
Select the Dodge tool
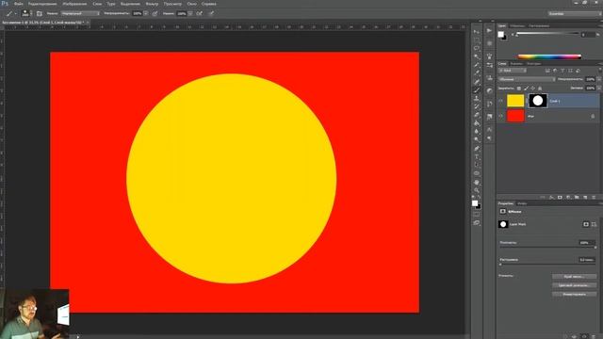coord(477,139)
